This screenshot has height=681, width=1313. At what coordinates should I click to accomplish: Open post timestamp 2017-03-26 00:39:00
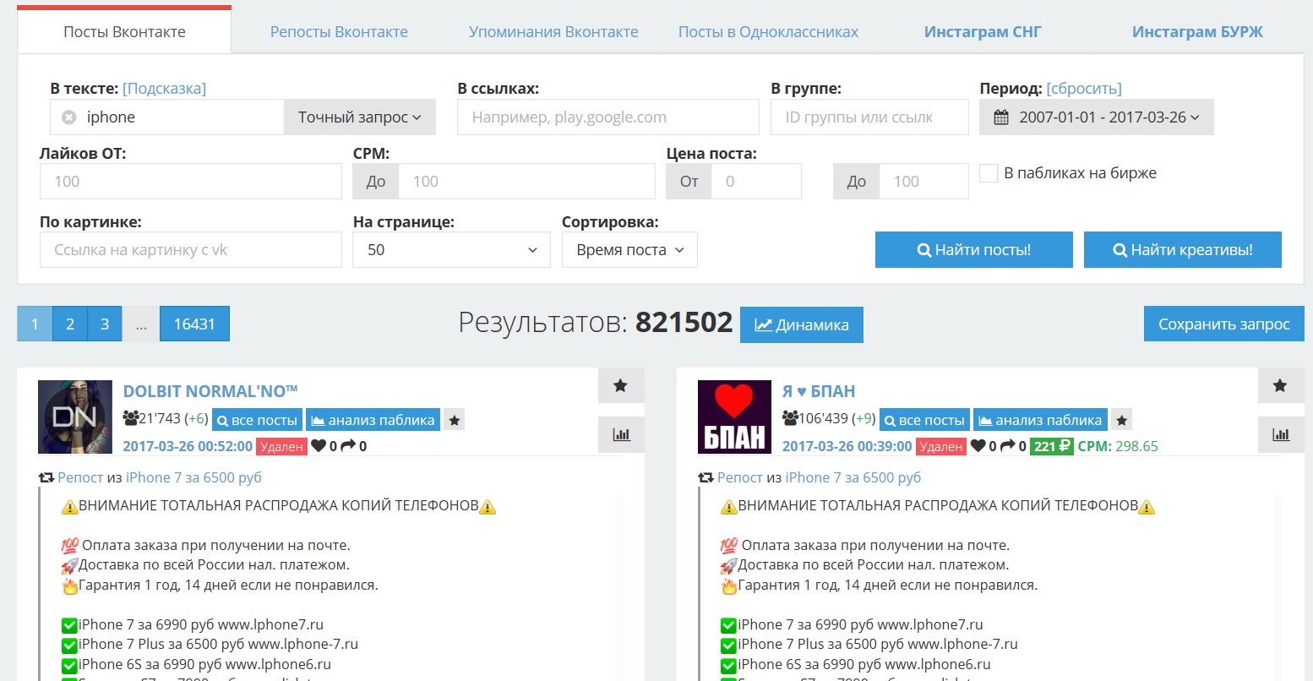847,446
